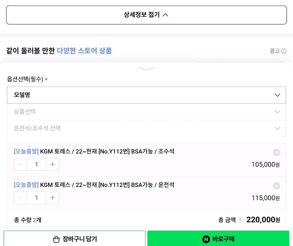Screen dimensions: 293x246
Task: Decrease quantity of the 운전석 item
Action: click(21, 198)
